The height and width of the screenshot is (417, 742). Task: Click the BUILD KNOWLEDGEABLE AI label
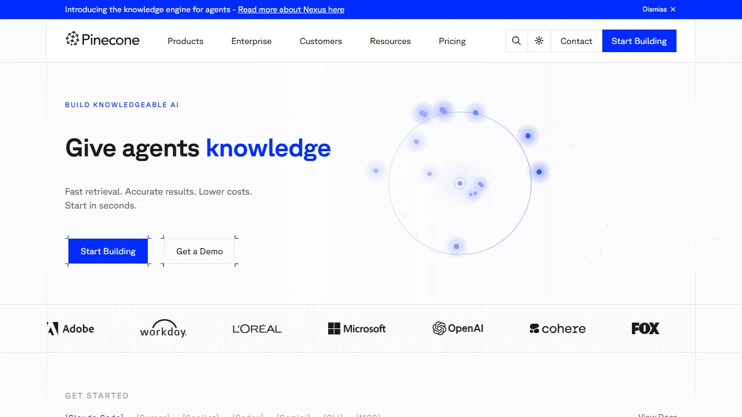[122, 105]
